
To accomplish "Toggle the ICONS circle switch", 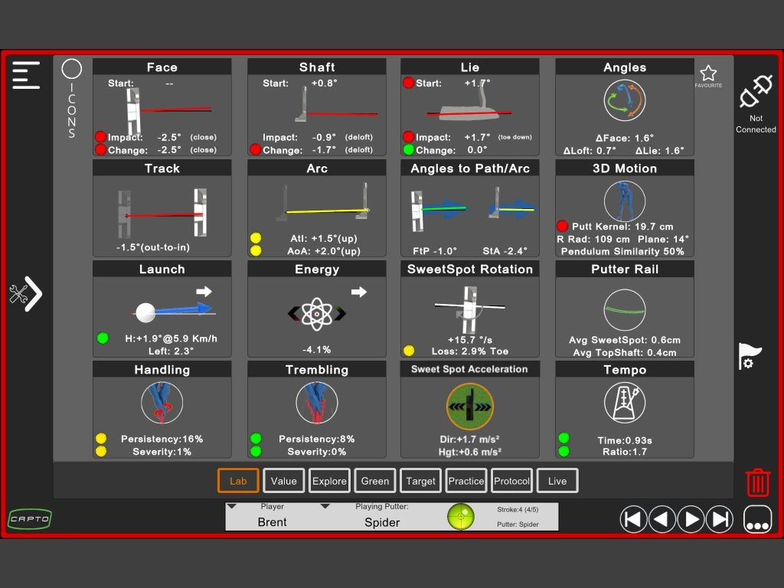I will coord(71,69).
